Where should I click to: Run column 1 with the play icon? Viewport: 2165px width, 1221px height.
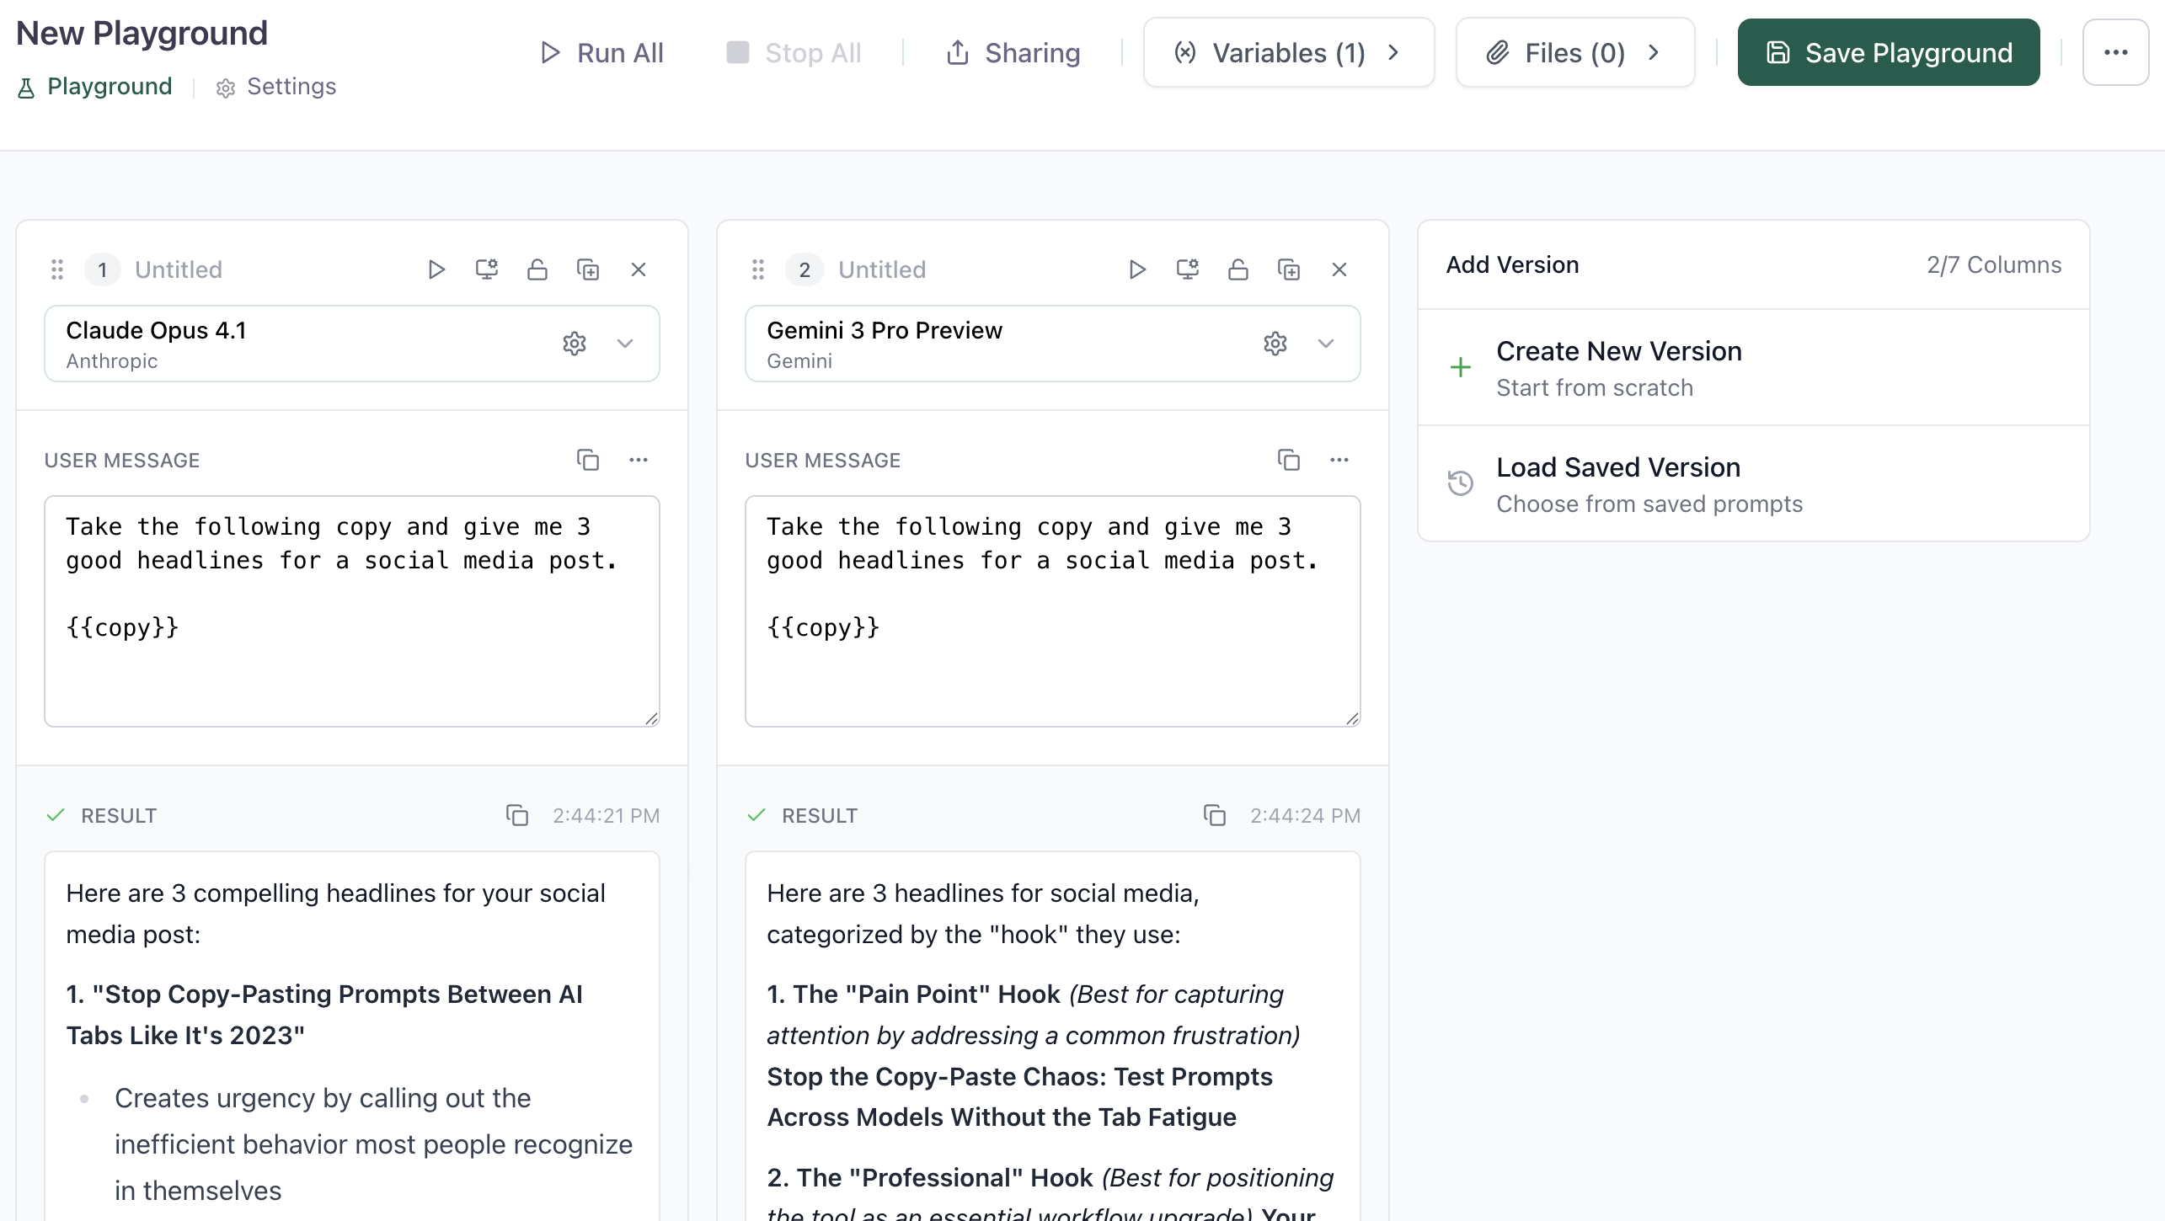coord(436,269)
